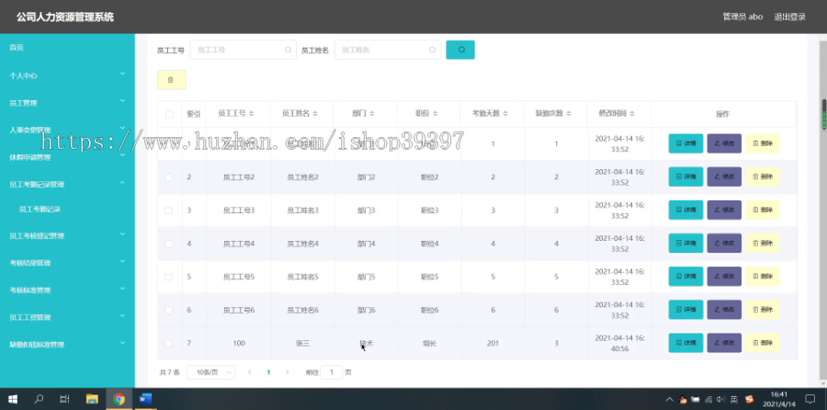Check the row for 张三

(168, 344)
